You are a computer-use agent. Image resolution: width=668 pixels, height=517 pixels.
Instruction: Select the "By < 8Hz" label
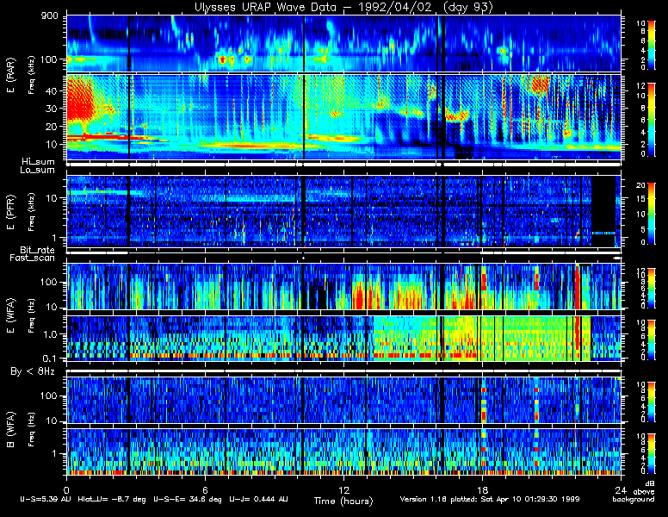(33, 371)
